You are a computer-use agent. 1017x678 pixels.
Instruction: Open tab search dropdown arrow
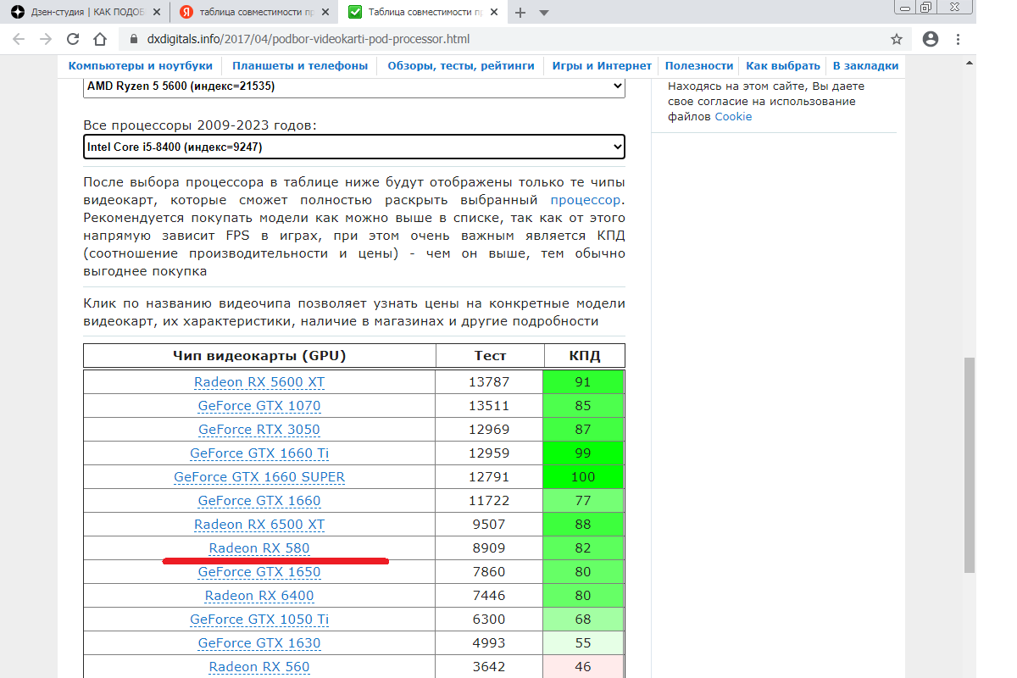click(x=544, y=13)
